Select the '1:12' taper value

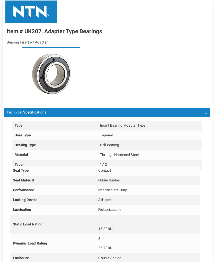point(103,164)
